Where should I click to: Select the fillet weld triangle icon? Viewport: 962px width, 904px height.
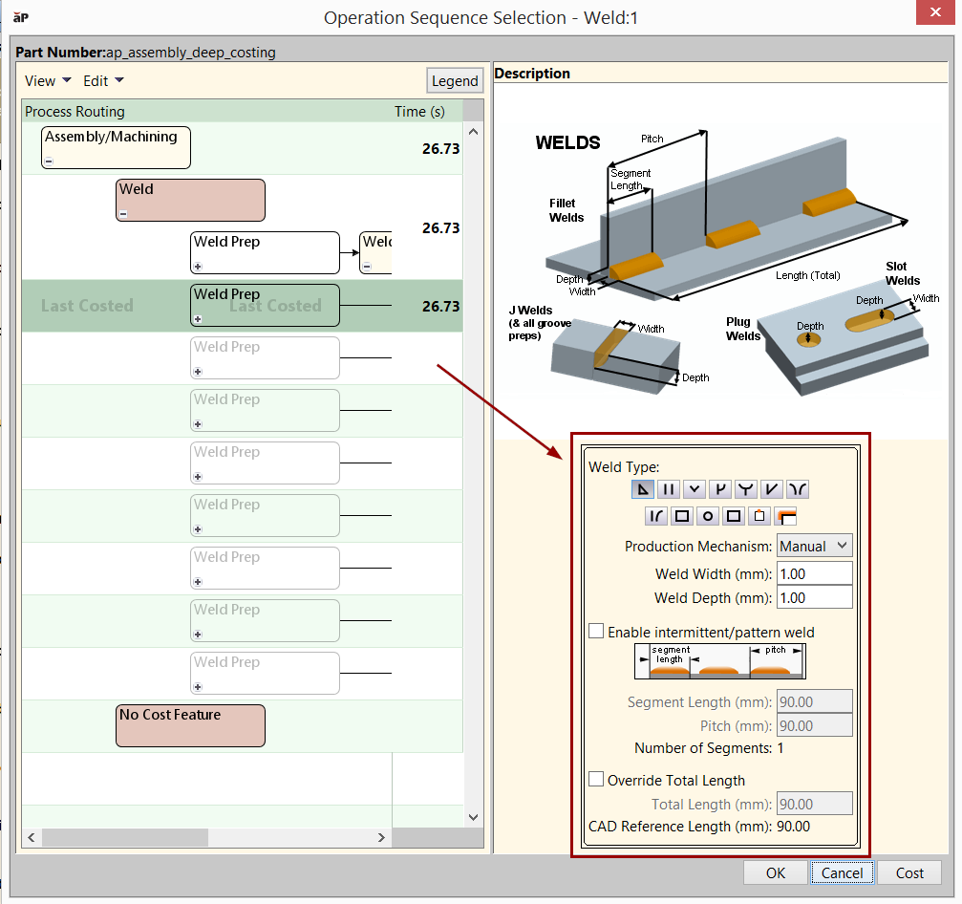tap(643, 489)
